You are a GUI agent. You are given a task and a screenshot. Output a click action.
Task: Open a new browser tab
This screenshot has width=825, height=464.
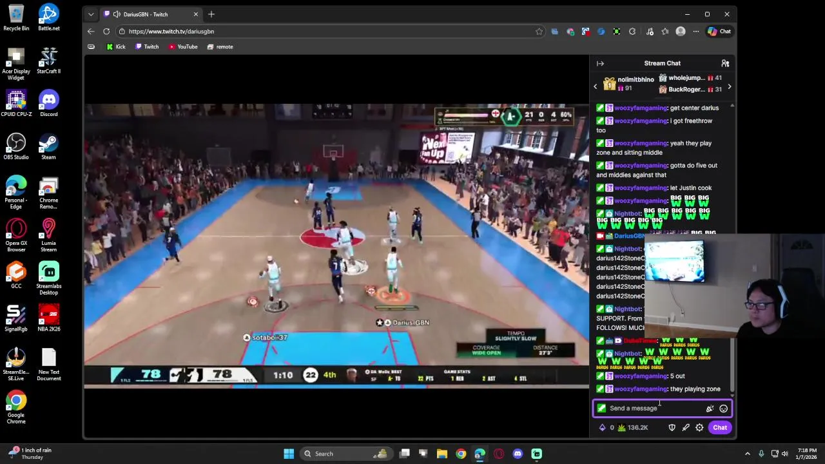point(211,14)
